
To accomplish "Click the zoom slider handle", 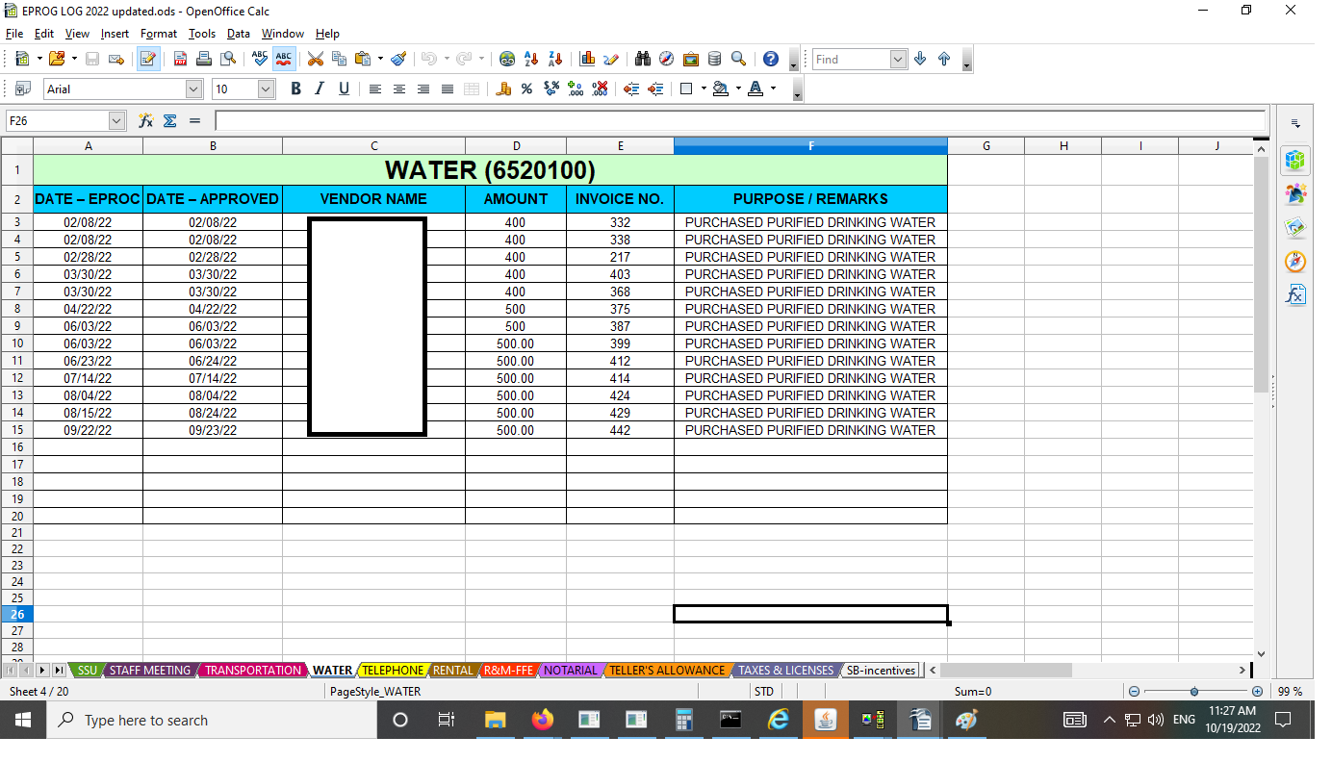I will (x=1194, y=692).
